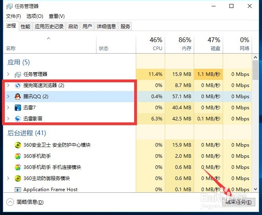Click the 11.4% CPU value
This screenshot has width=262, height=215.
pos(155,74)
